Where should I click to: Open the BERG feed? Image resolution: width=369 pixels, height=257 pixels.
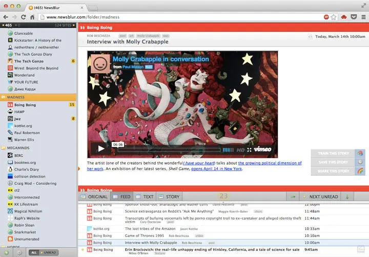pos(38,156)
